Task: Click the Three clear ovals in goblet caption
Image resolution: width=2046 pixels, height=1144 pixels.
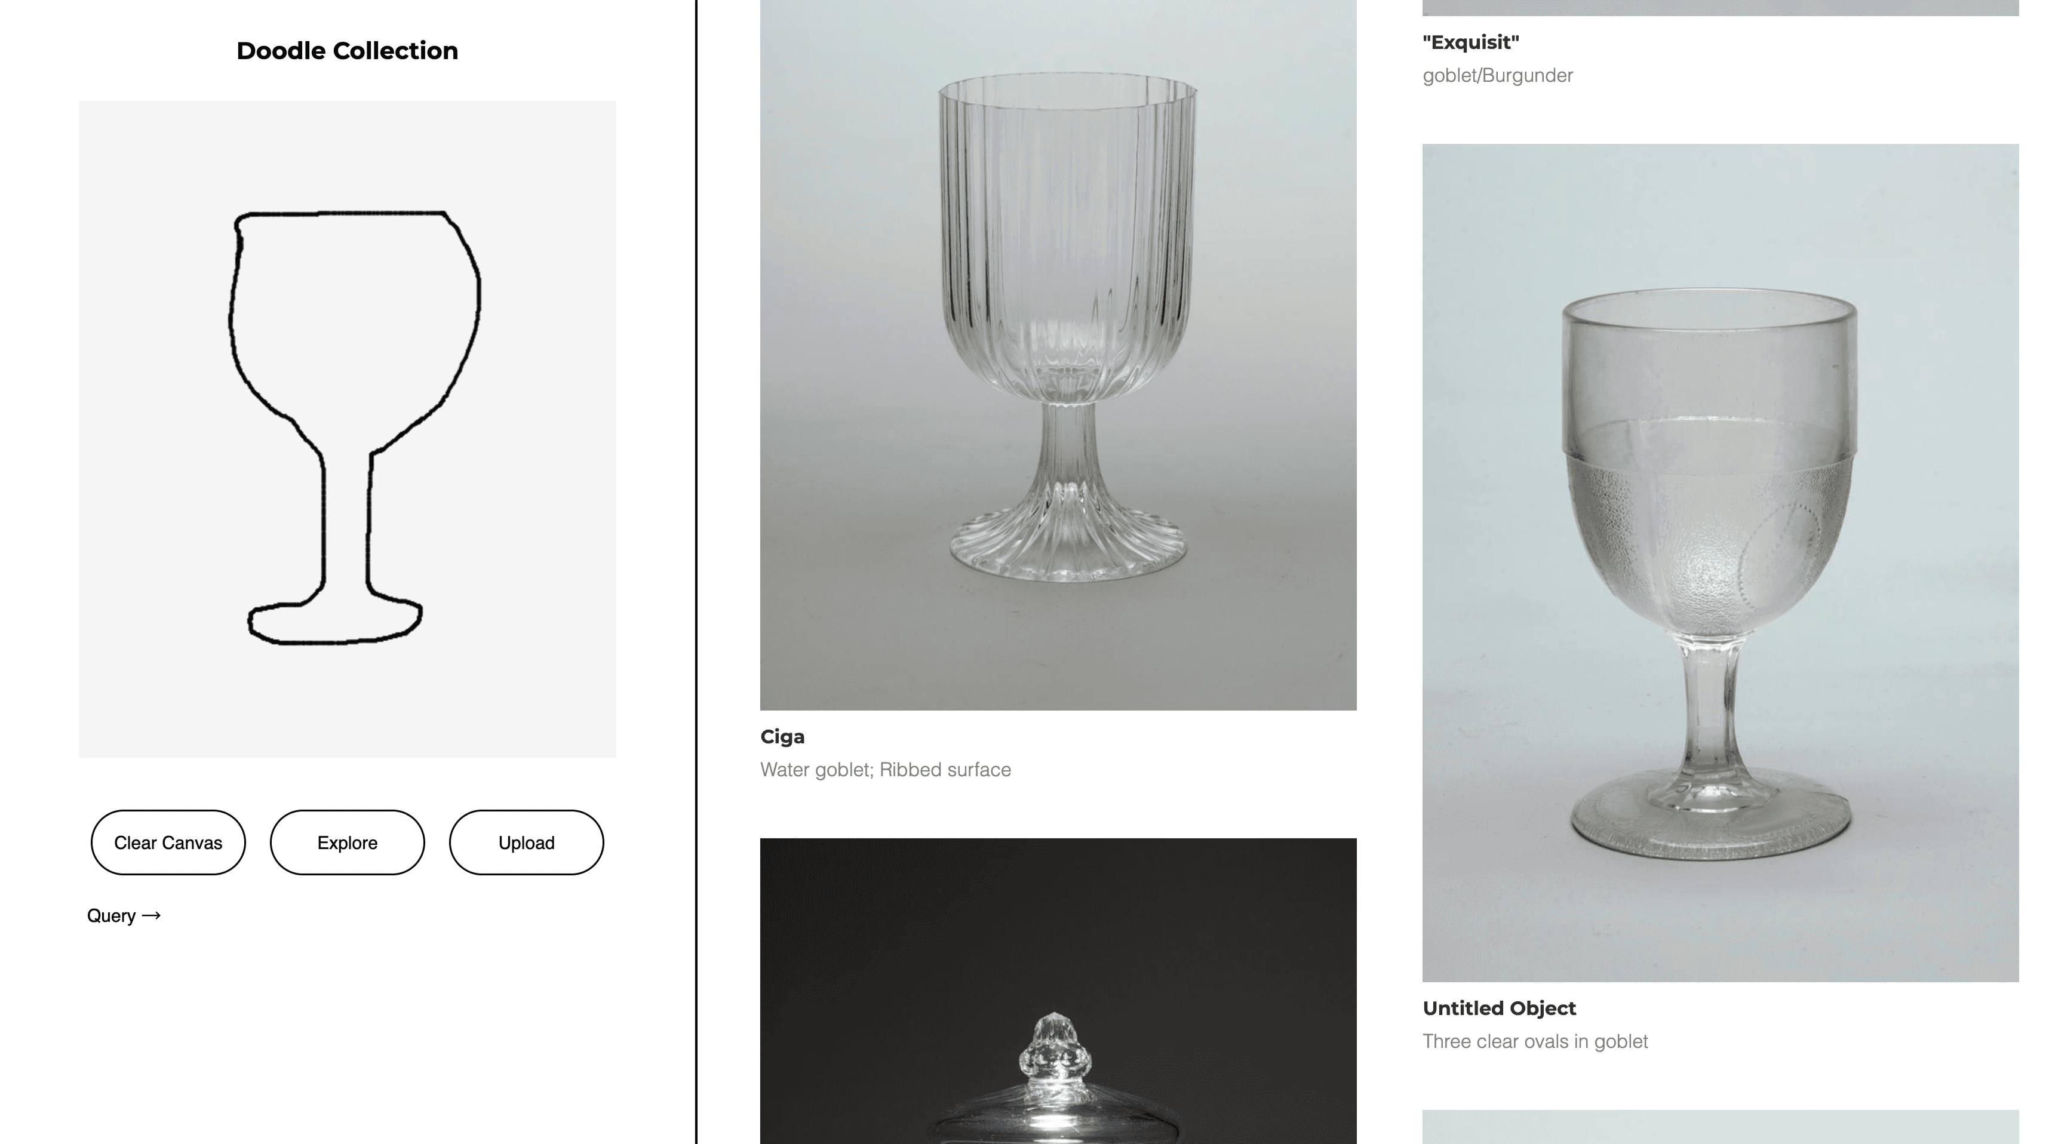Action: coord(1535,1041)
